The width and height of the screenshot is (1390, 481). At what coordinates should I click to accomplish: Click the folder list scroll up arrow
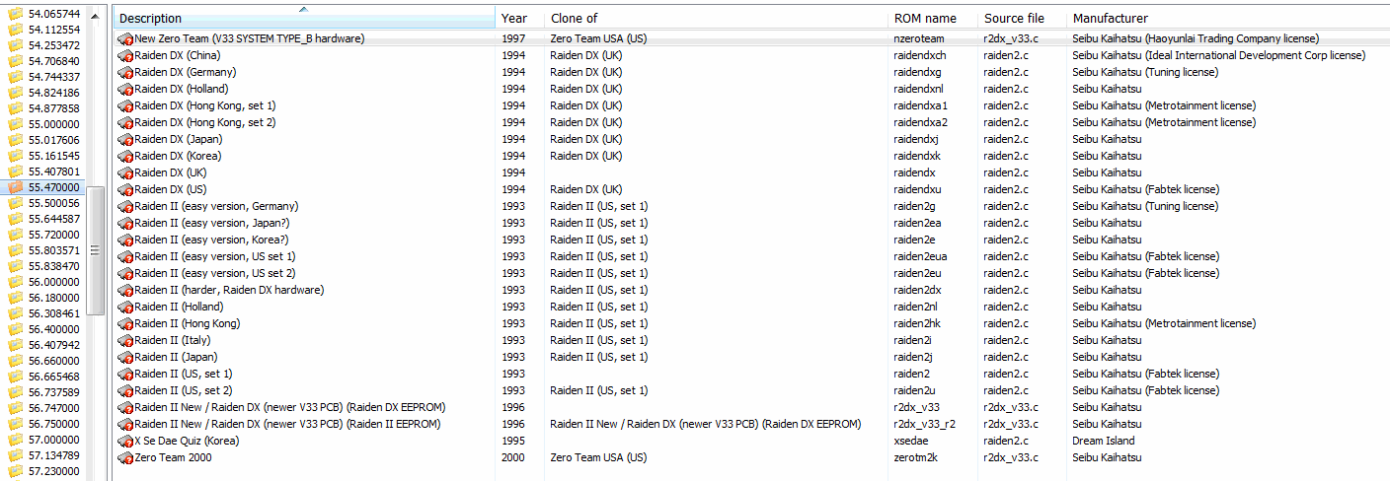coord(96,17)
